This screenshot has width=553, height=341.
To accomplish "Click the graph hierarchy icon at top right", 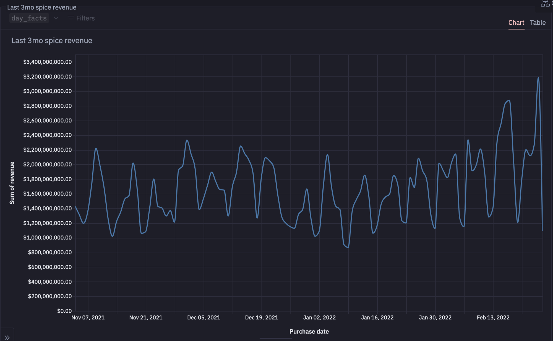I will 545,4.
